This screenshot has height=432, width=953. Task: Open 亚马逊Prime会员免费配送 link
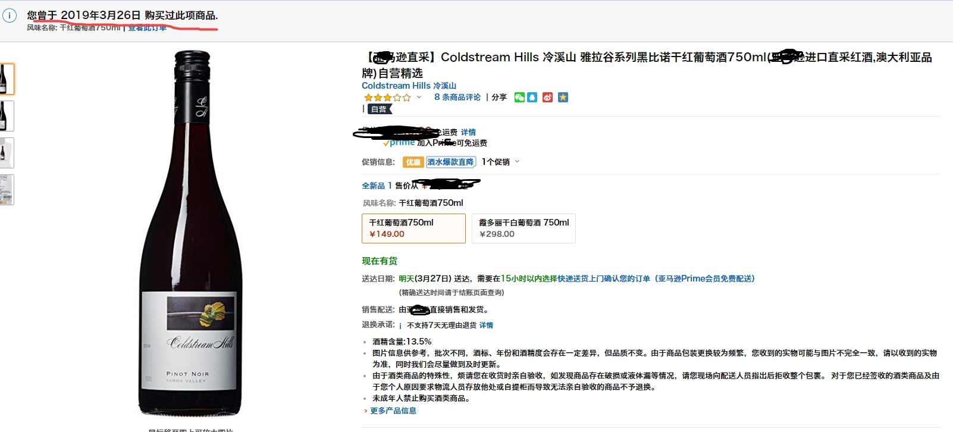pyautogui.click(x=704, y=278)
